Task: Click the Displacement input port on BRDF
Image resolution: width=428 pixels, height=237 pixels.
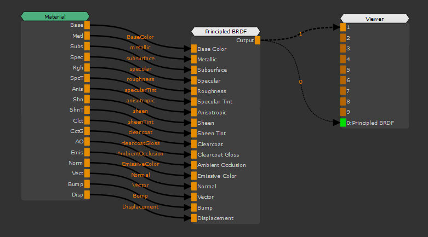Action: tap(193, 218)
